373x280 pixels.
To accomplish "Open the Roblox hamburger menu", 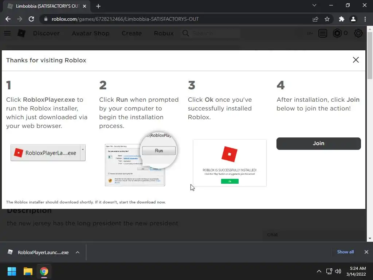I will point(7,33).
